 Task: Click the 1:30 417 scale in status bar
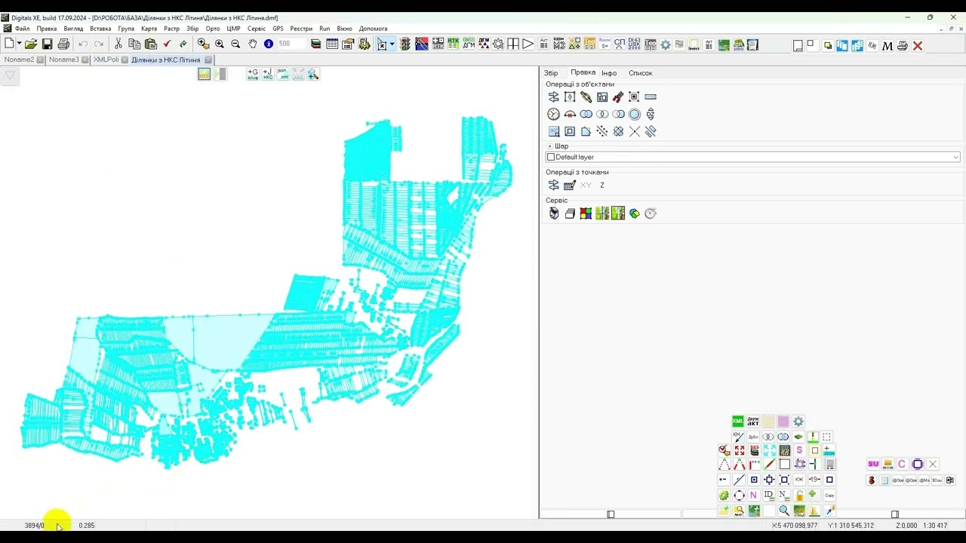pyautogui.click(x=934, y=526)
